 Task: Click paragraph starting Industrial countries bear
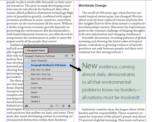pyautogui.click(x=112, y=115)
